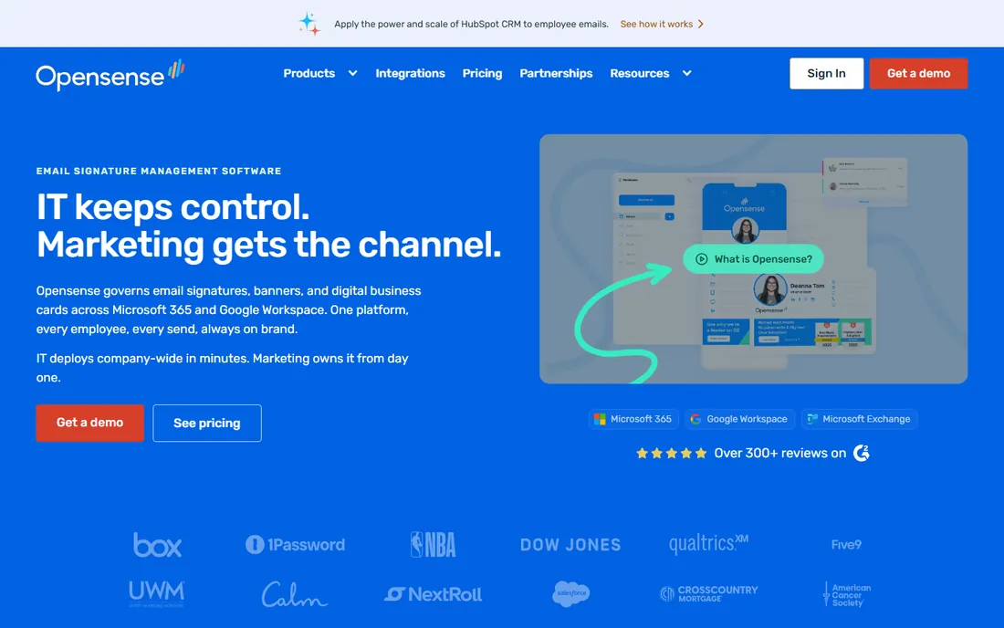Click the Sign In button
The height and width of the screenshot is (628, 1004).
[x=826, y=74]
